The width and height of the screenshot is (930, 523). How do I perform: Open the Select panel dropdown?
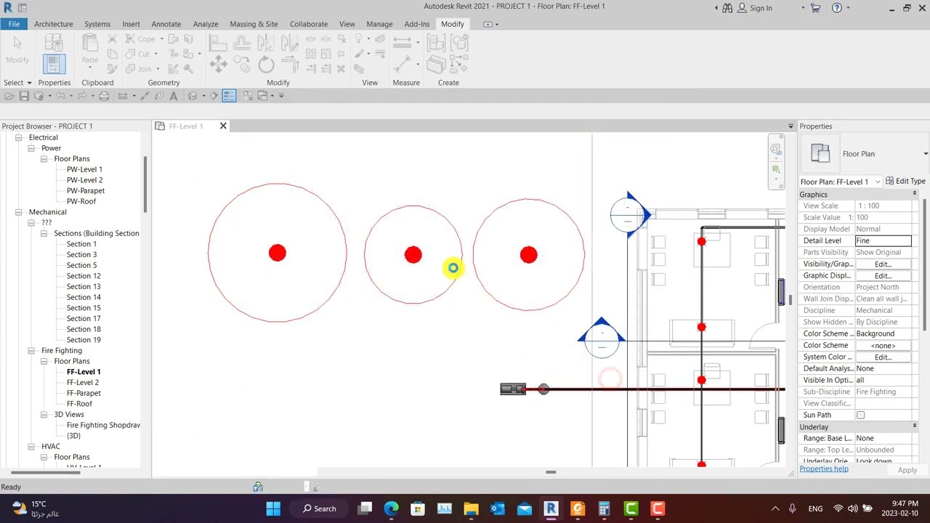(x=17, y=83)
